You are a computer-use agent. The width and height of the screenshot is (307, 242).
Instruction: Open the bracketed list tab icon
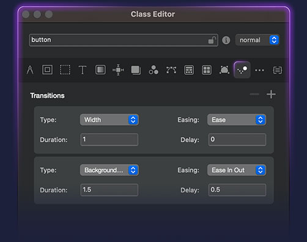click(278, 70)
